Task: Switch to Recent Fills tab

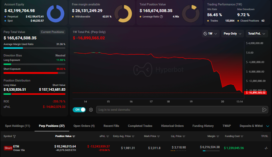Action: pyautogui.click(x=111, y=126)
